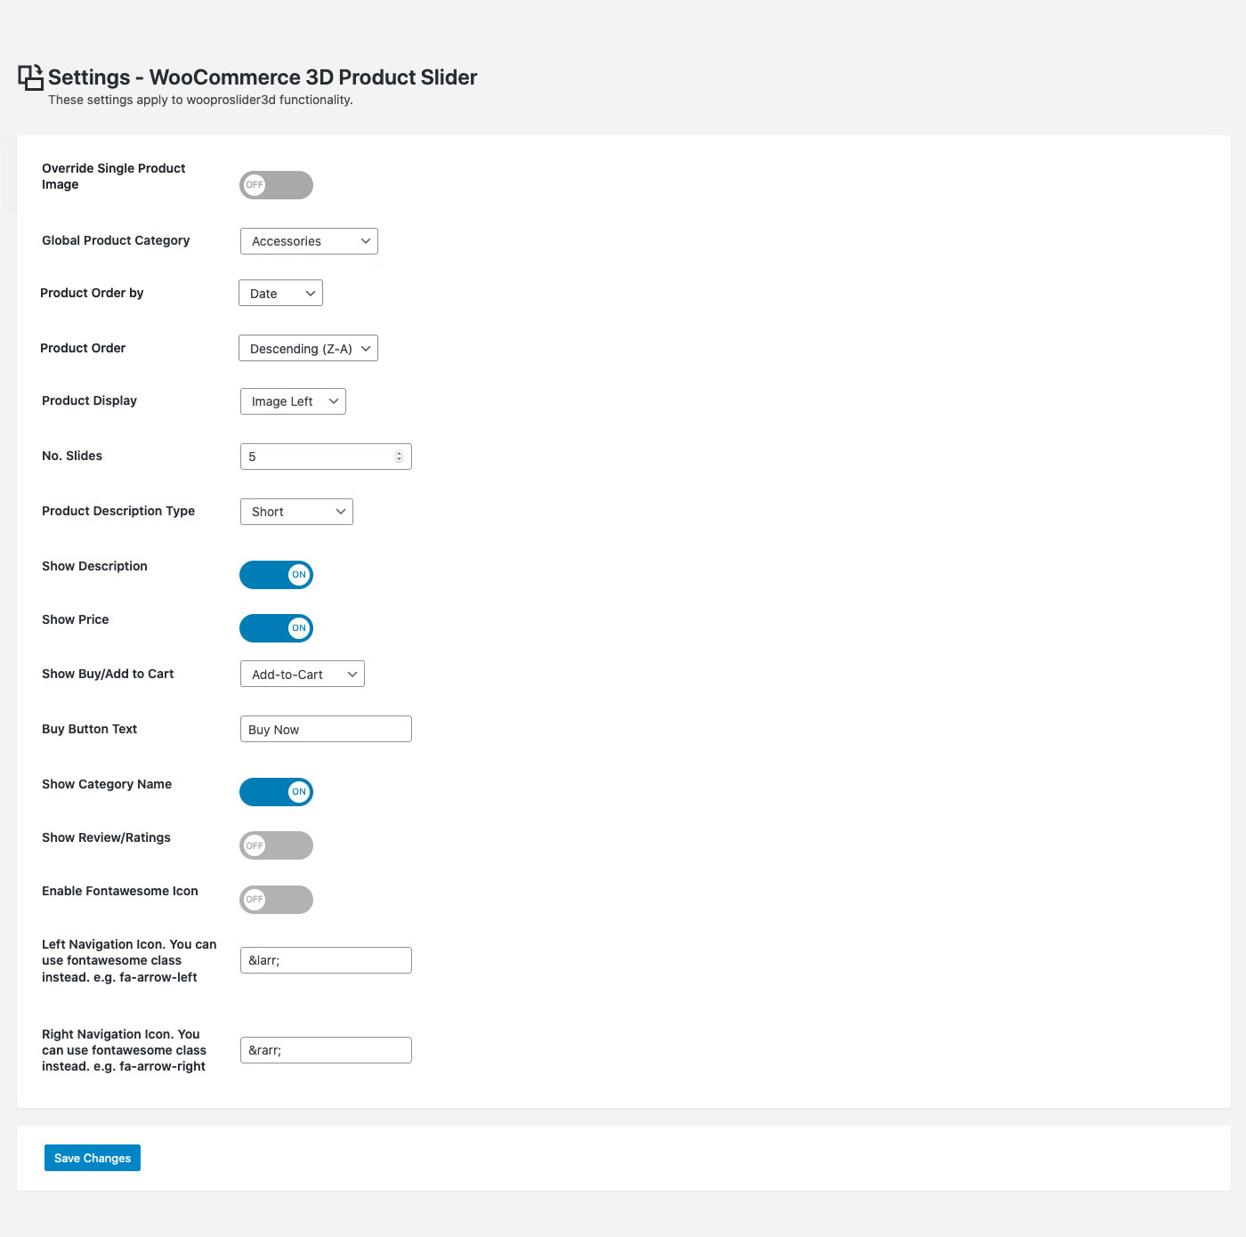Turn on Enable Fontawesome Icon toggle

(x=276, y=900)
